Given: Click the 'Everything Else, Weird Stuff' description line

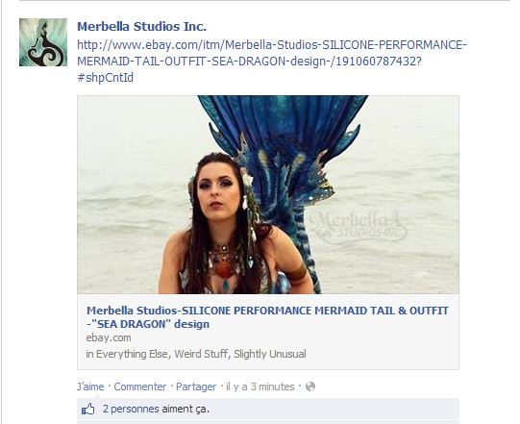Looking at the screenshot, I should click(x=196, y=354).
